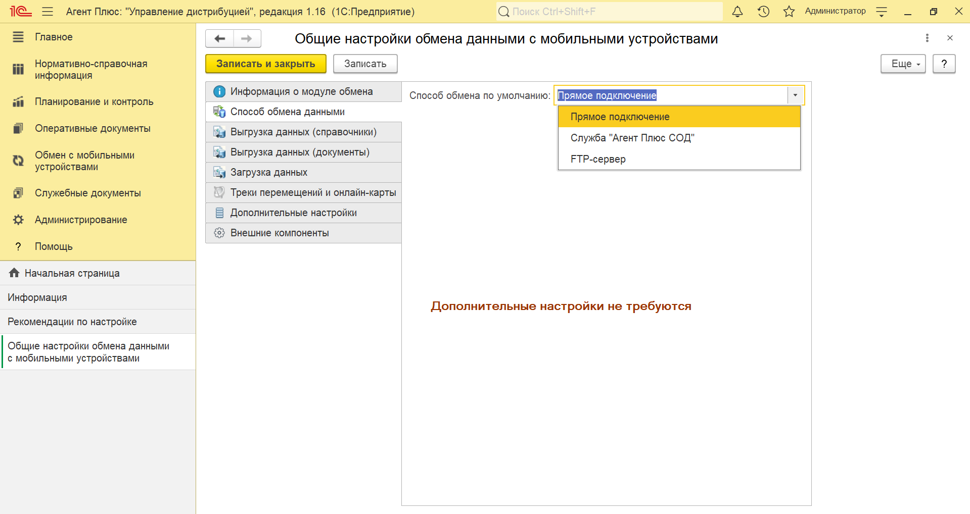
Task: Go to Начальная страница
Action: [72, 273]
